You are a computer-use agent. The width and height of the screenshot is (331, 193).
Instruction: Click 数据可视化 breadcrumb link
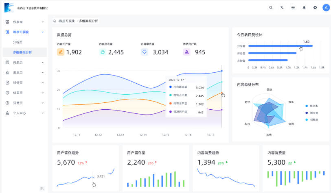(67, 21)
